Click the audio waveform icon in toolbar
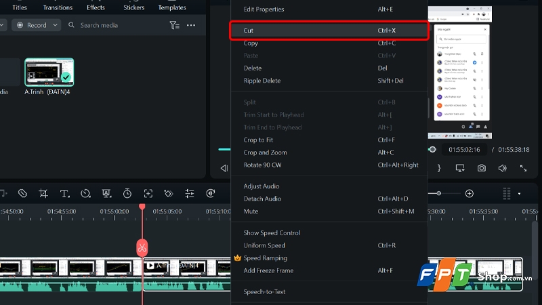Image resolution: width=542 pixels, height=305 pixels. tap(211, 194)
